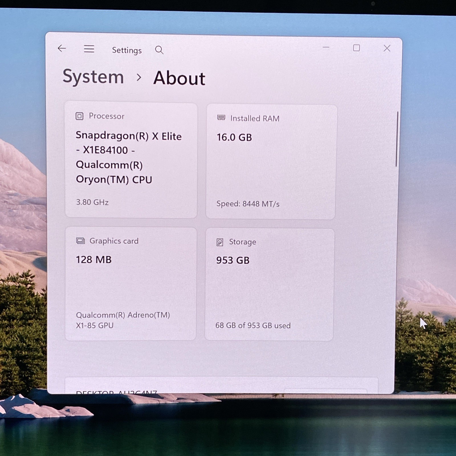Screen dimensions: 456x456
Task: Click the Graphics card icon
Action: (80, 241)
